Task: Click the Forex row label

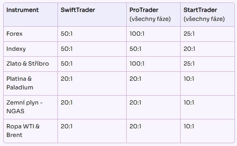Action: [x=14, y=34]
